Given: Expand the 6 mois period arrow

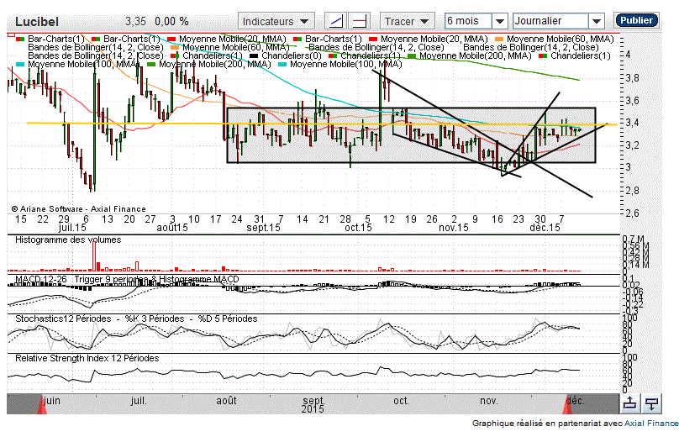Looking at the screenshot, I should 499,21.
